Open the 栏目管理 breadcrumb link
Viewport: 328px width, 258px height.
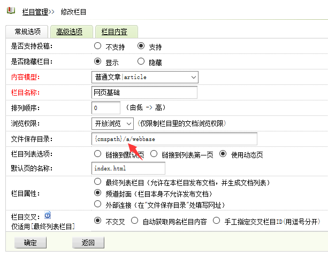[35, 12]
